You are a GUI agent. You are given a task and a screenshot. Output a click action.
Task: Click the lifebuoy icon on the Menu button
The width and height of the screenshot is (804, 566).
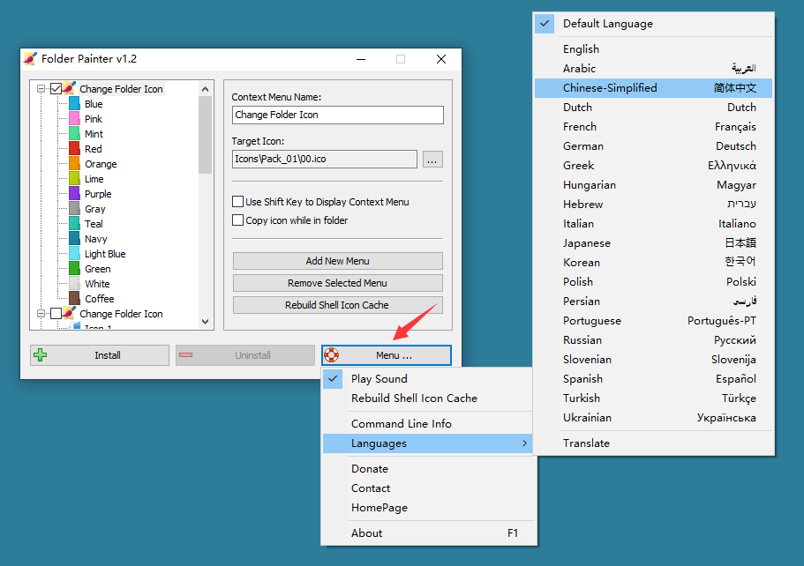(x=333, y=355)
